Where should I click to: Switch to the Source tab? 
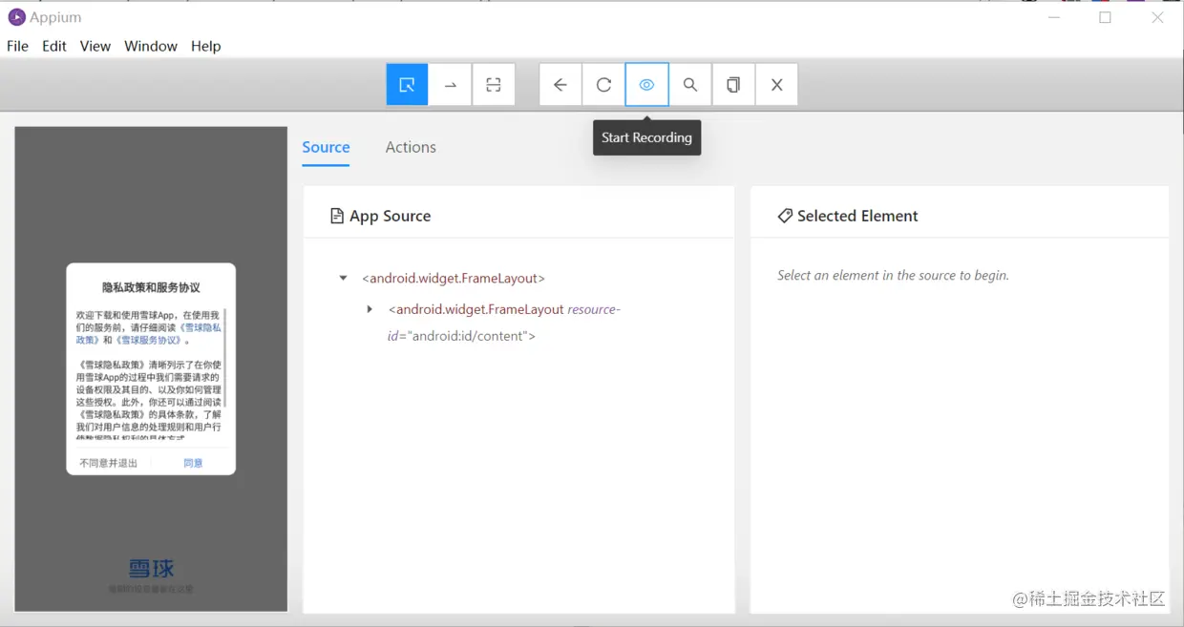click(x=326, y=147)
